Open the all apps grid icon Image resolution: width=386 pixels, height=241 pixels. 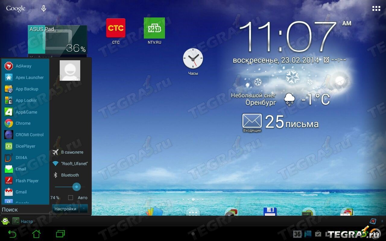376,8
